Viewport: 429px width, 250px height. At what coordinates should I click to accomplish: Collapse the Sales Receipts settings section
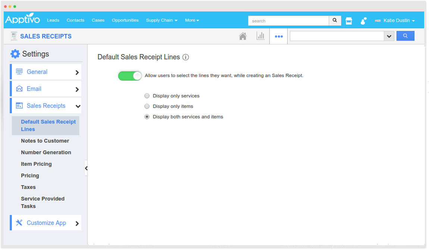point(78,106)
